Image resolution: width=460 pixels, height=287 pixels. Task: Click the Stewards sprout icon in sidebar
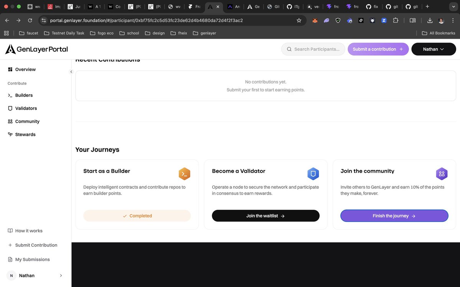[10, 134]
